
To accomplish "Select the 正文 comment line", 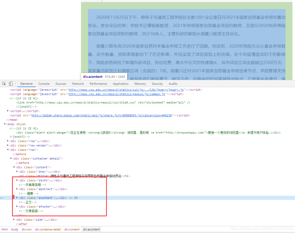I will (28, 202).
